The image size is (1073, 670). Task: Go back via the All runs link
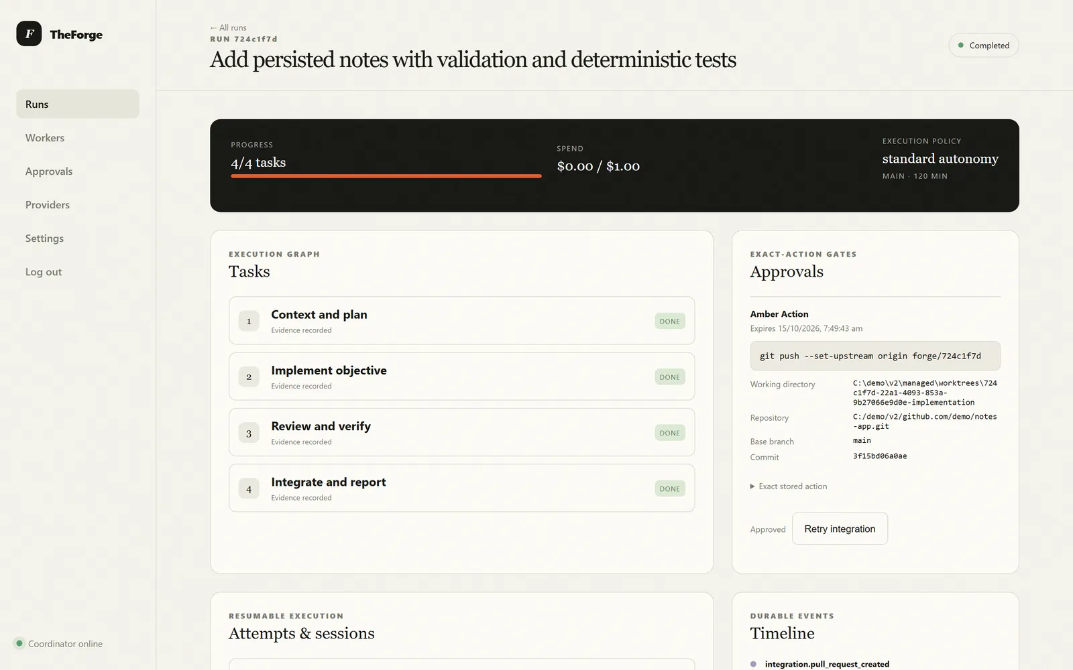tap(228, 27)
